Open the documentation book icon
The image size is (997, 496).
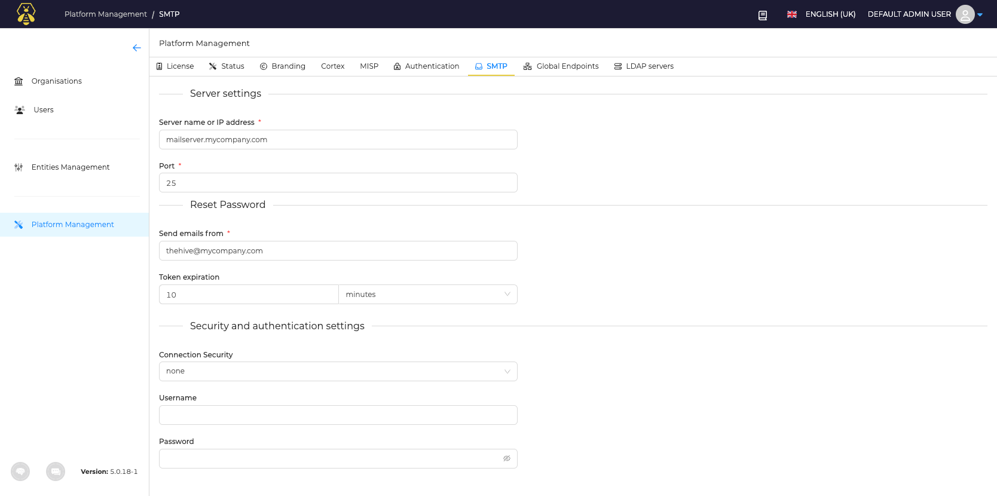pos(763,15)
